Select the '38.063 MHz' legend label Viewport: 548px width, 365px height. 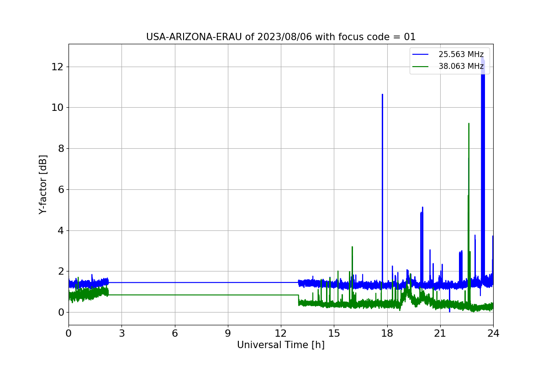click(461, 66)
